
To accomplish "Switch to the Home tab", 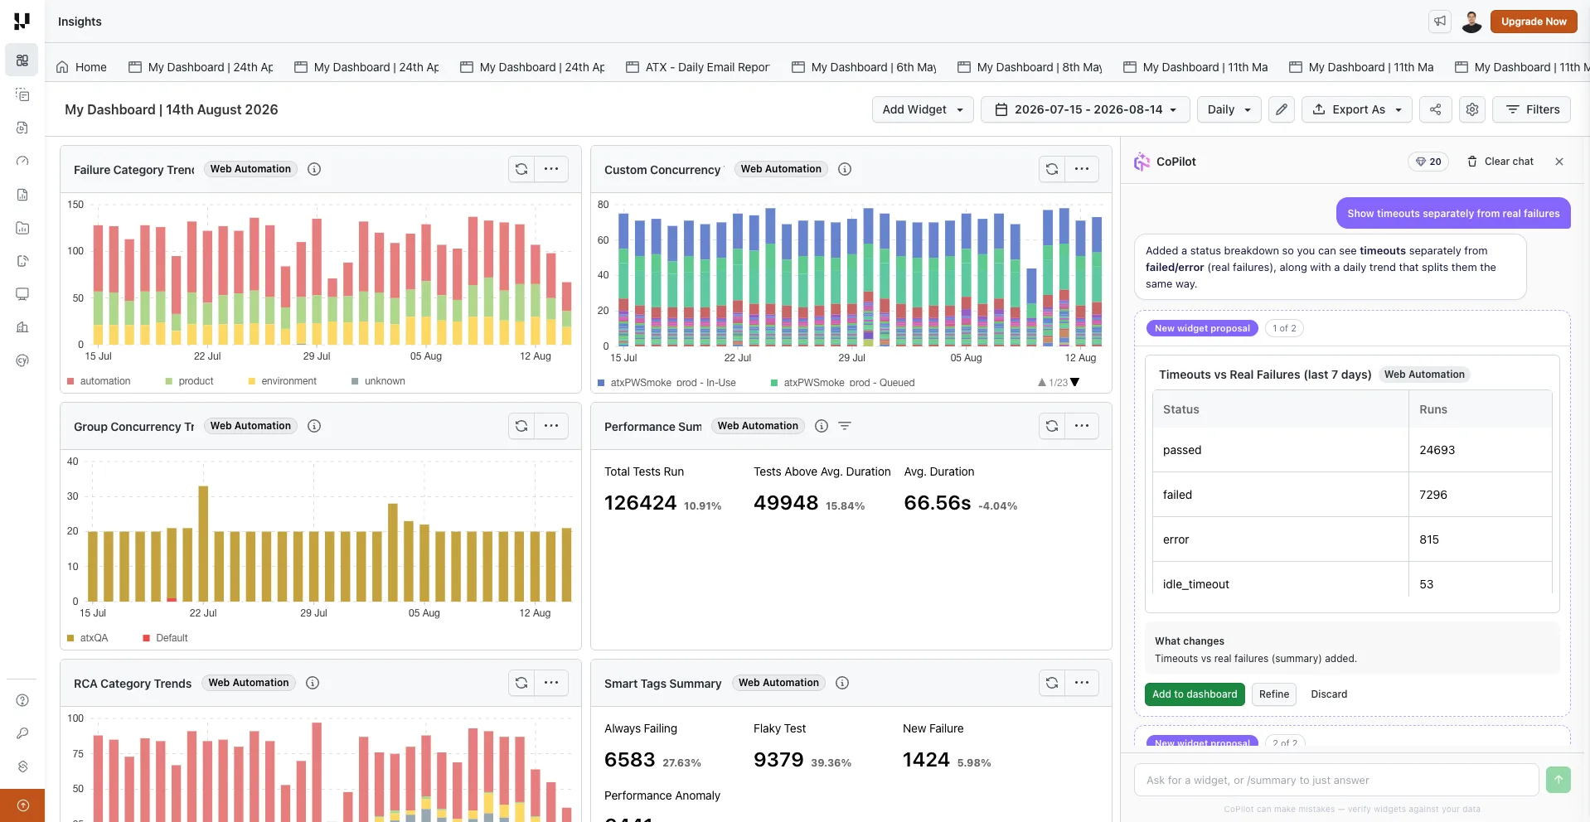I will coord(81,67).
